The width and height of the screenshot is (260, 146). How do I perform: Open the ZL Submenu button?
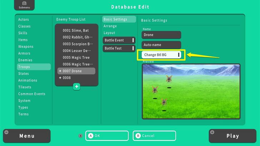tap(24, 5)
